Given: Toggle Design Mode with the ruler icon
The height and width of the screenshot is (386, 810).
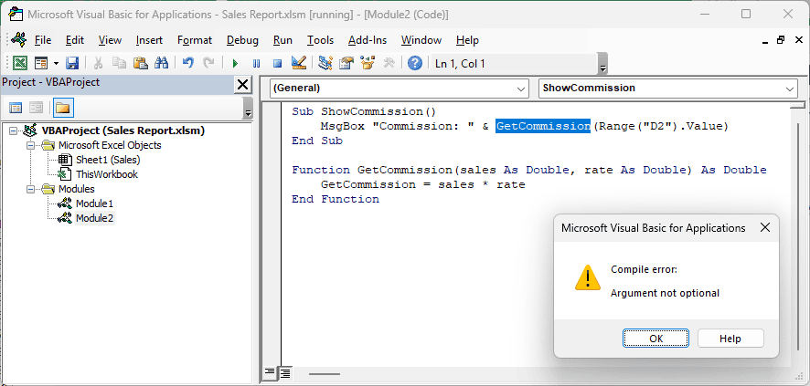Looking at the screenshot, I should pyautogui.click(x=299, y=63).
